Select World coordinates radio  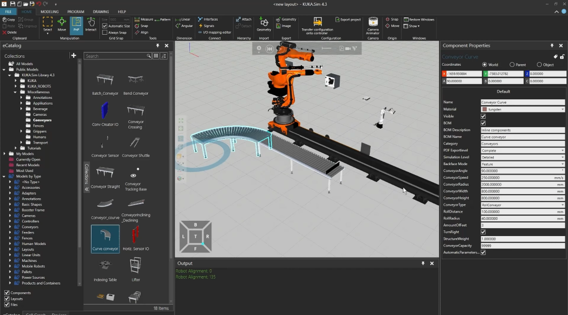(484, 65)
